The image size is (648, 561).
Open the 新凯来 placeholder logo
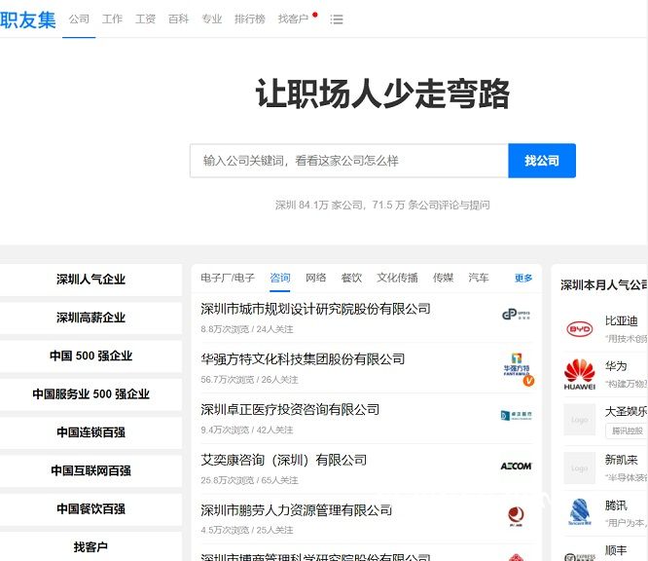coord(579,467)
